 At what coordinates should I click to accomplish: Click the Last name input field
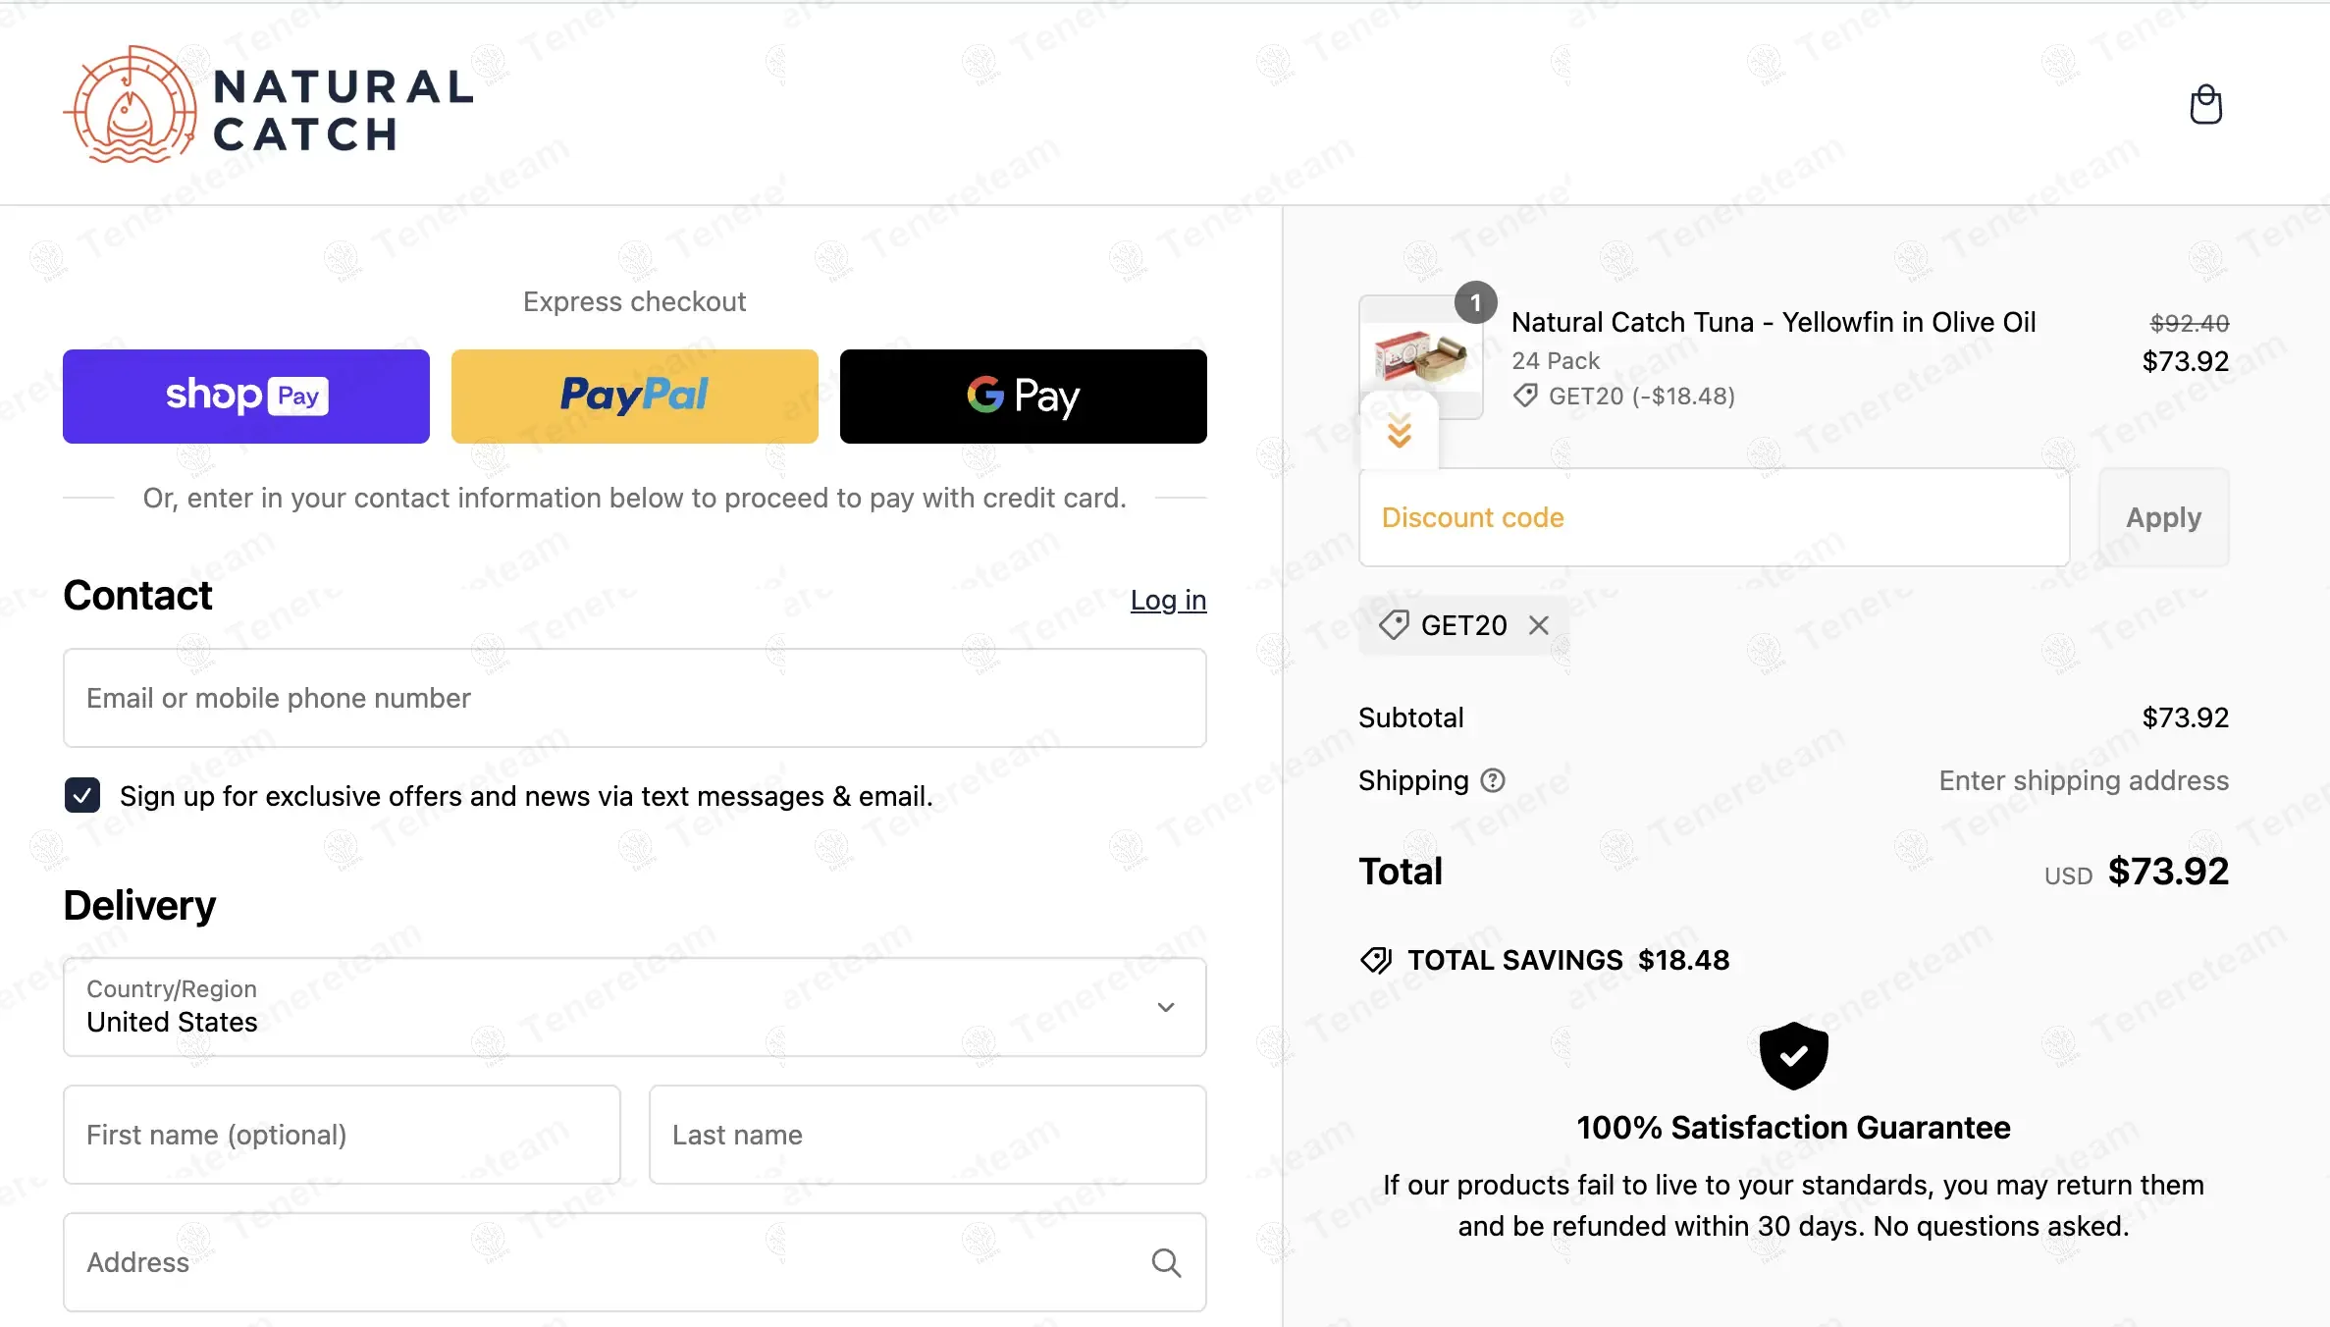927,1135
